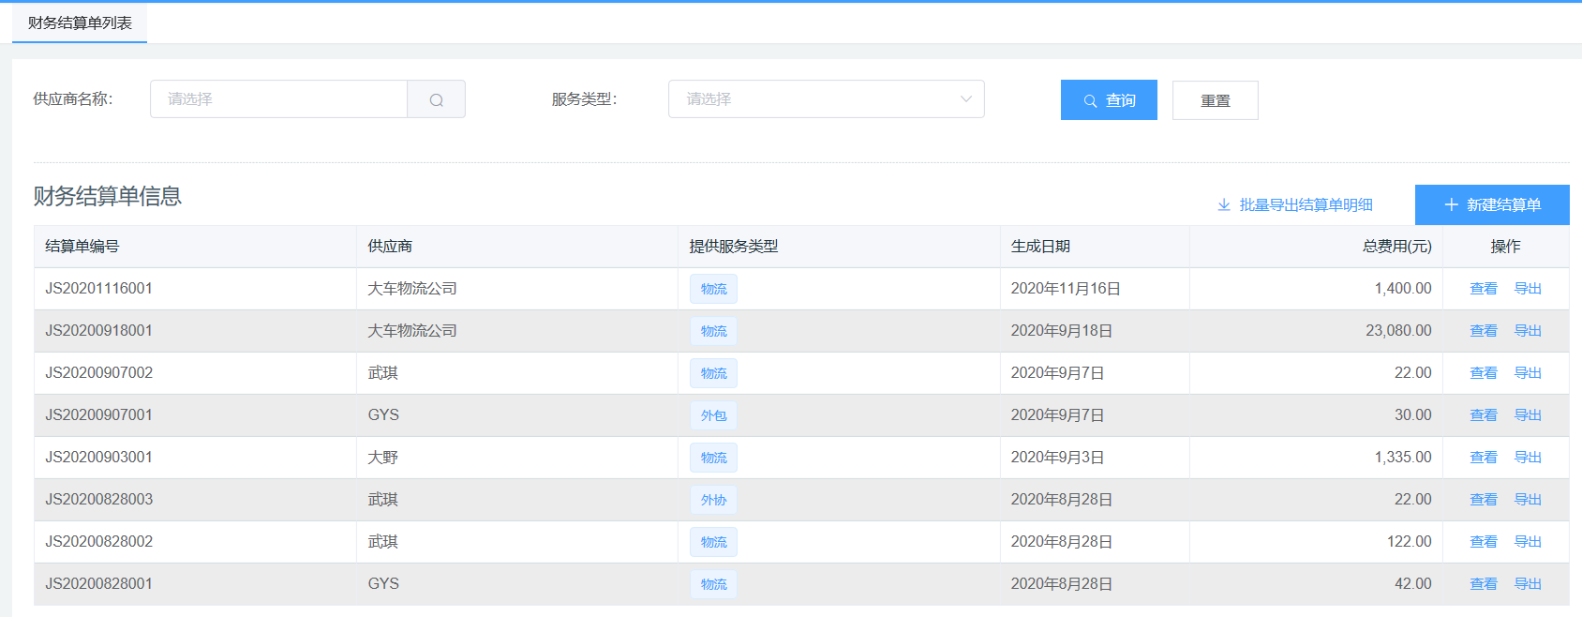Export settlement JS20200907002
The width and height of the screenshot is (1582, 617).
(x=1528, y=373)
